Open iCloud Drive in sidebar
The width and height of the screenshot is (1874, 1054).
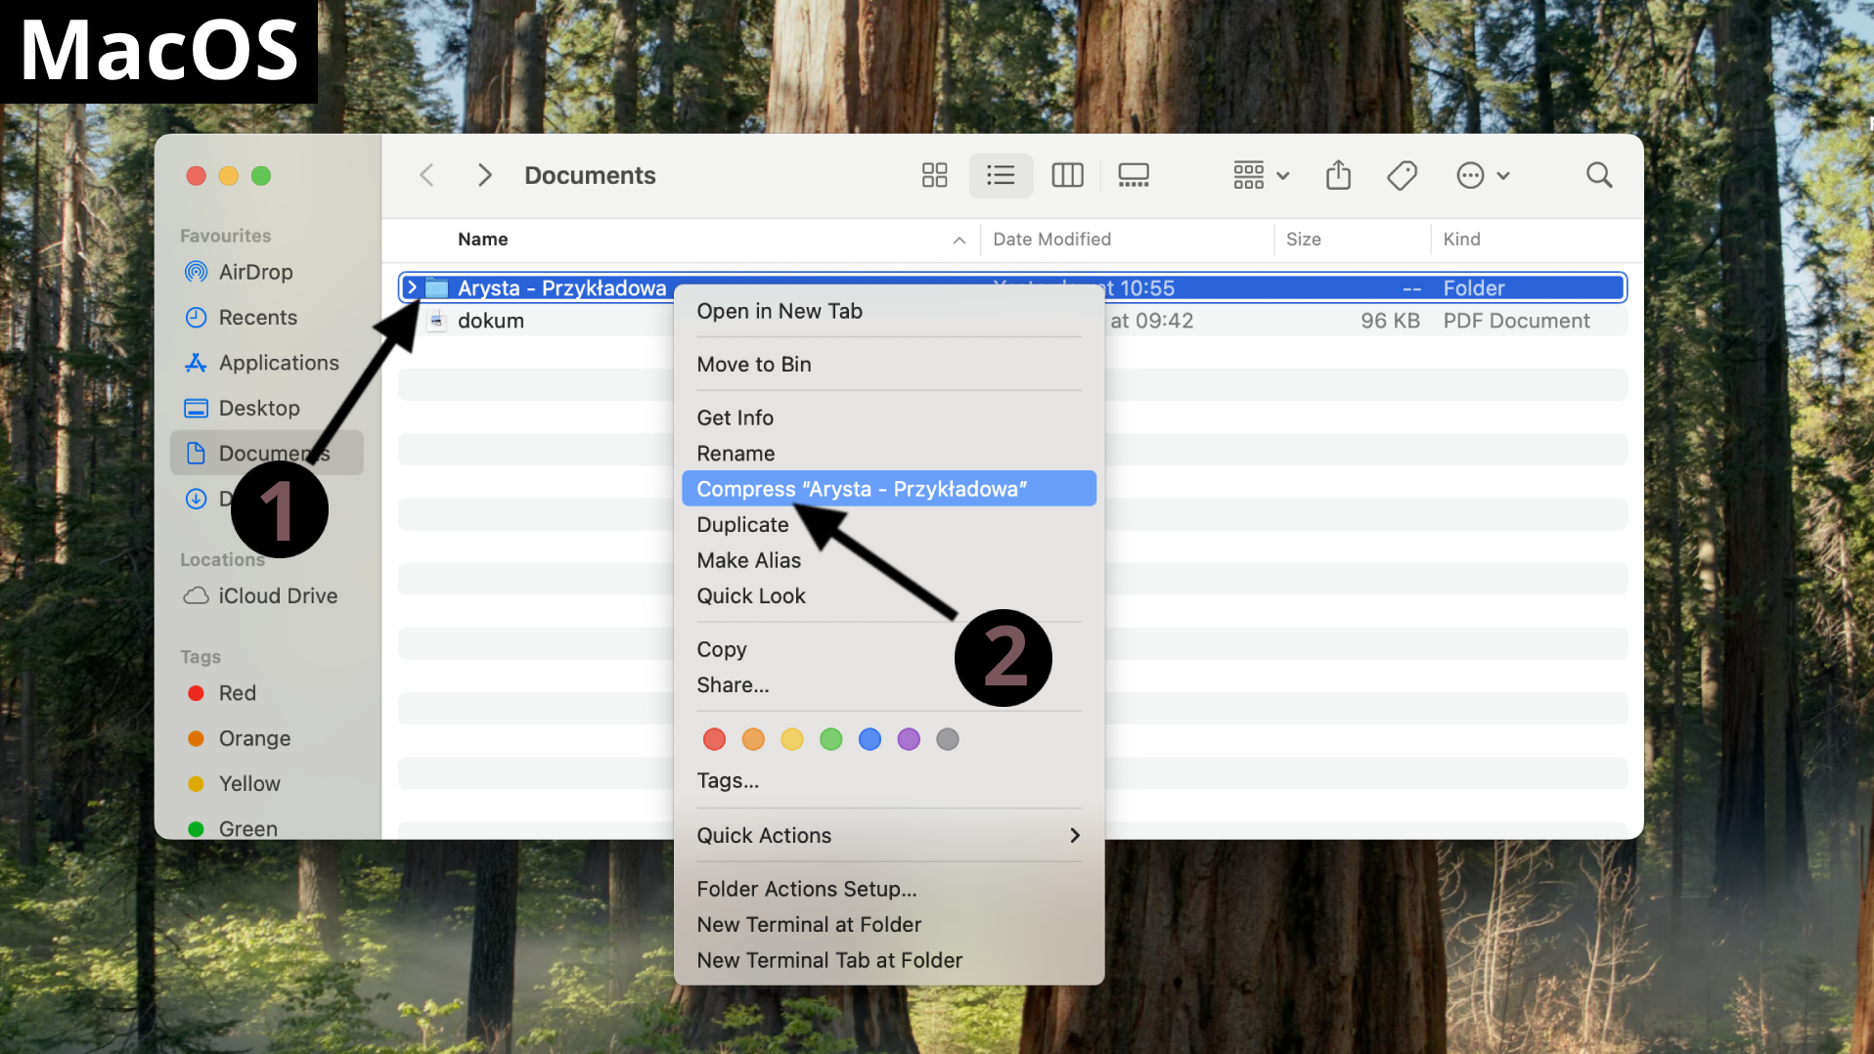point(278,595)
